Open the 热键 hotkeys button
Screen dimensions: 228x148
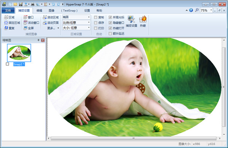click(143, 21)
